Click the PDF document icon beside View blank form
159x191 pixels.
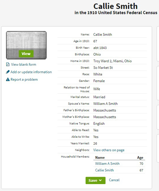tap(8, 64)
